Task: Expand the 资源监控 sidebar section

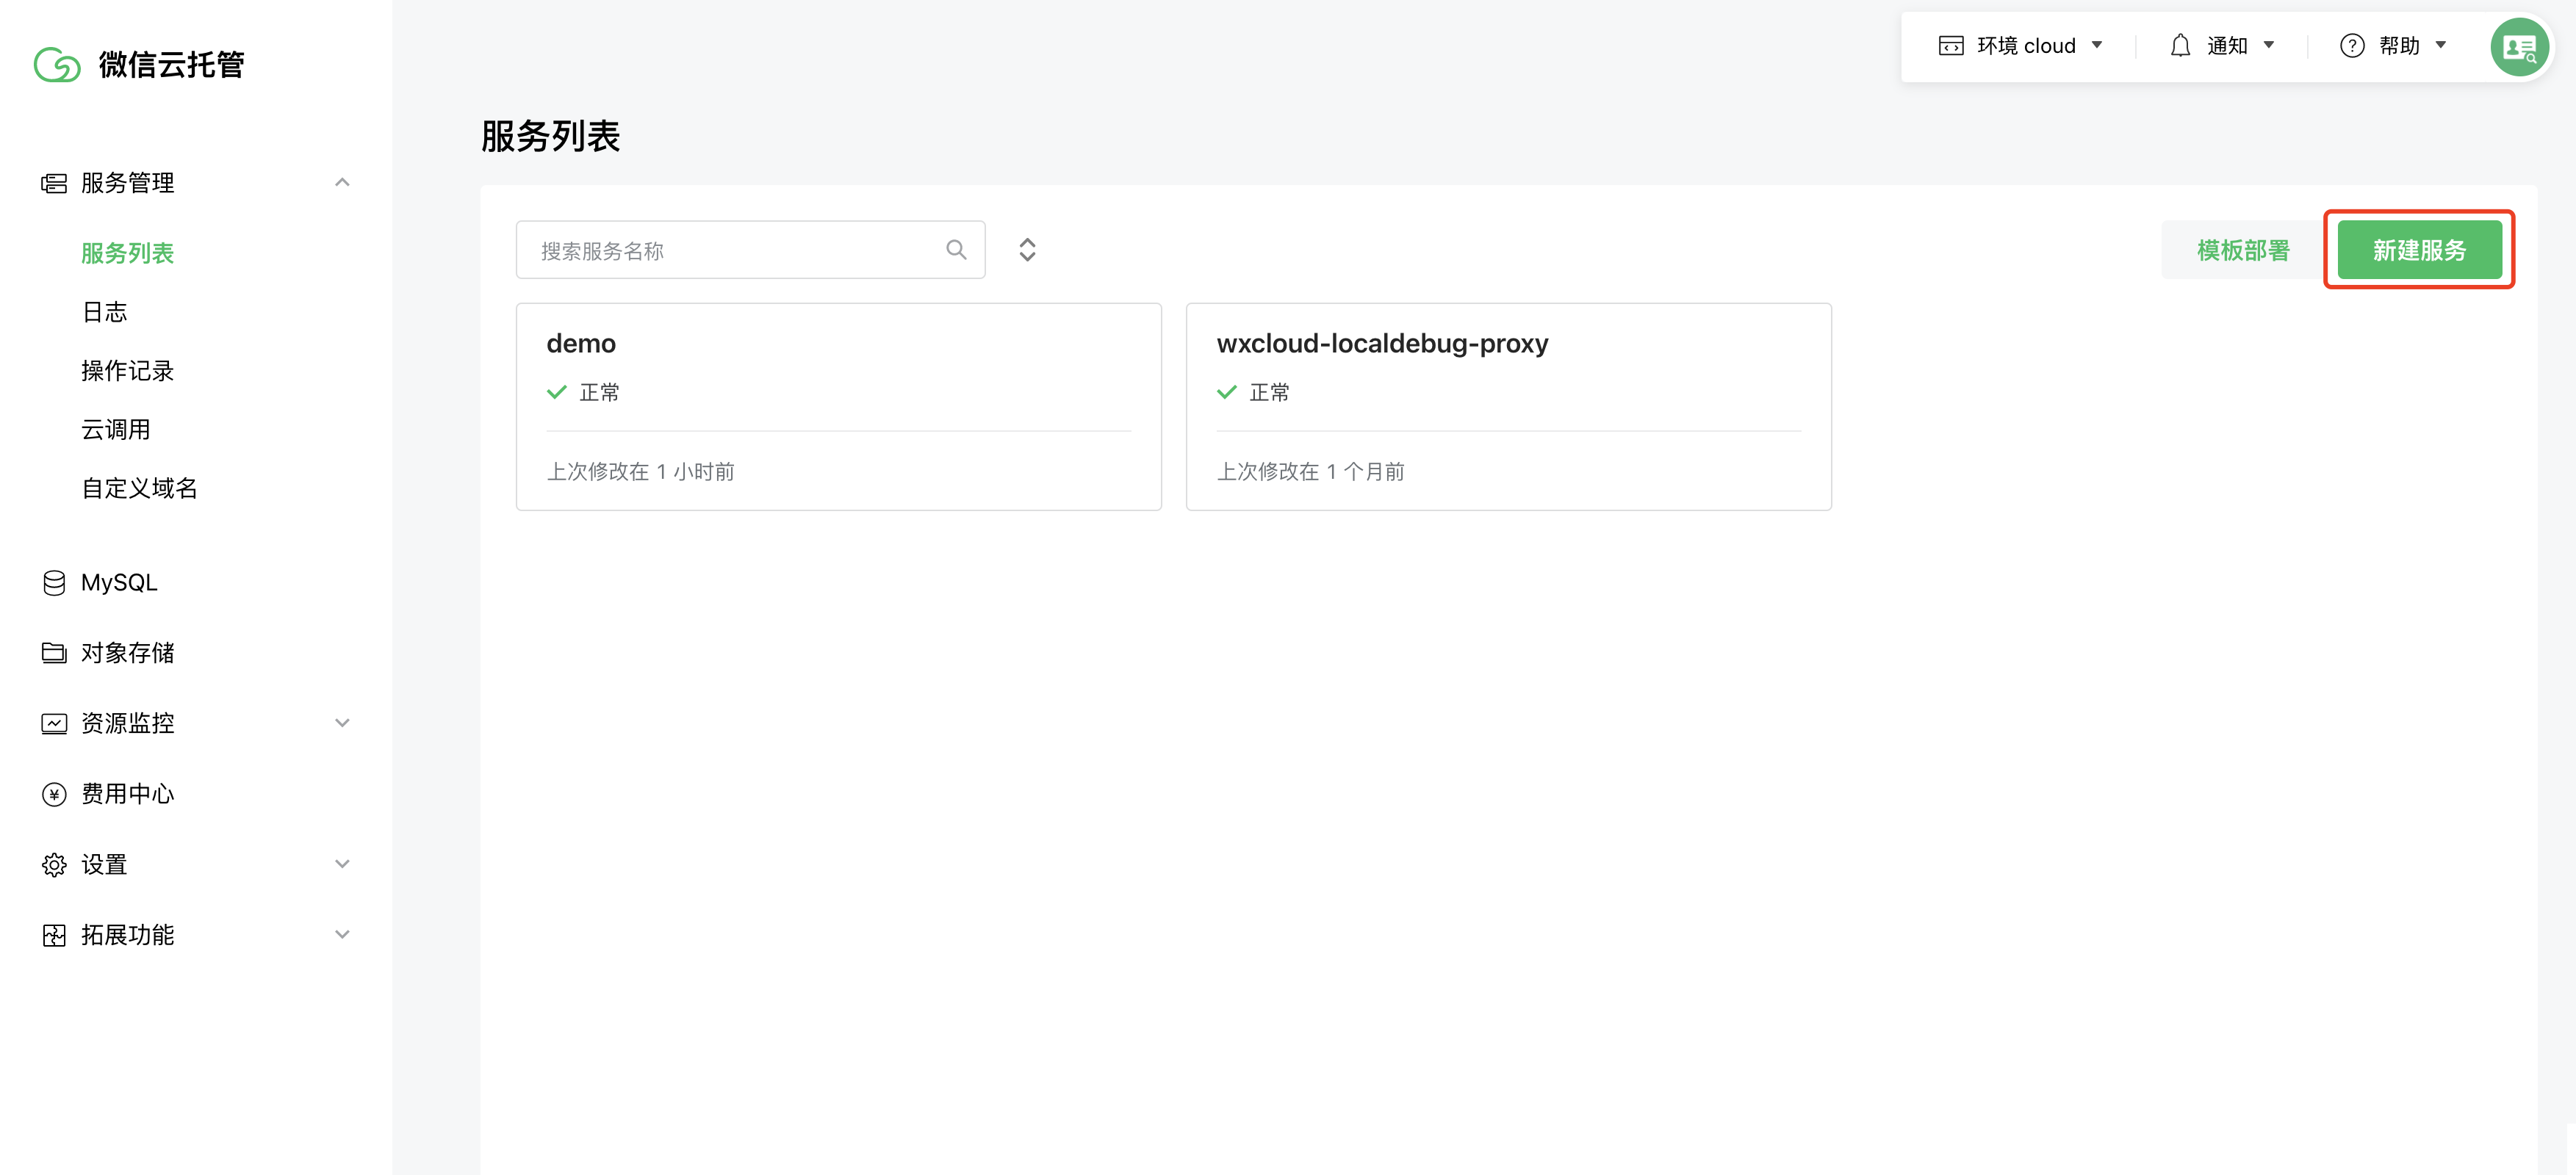Action: point(342,723)
